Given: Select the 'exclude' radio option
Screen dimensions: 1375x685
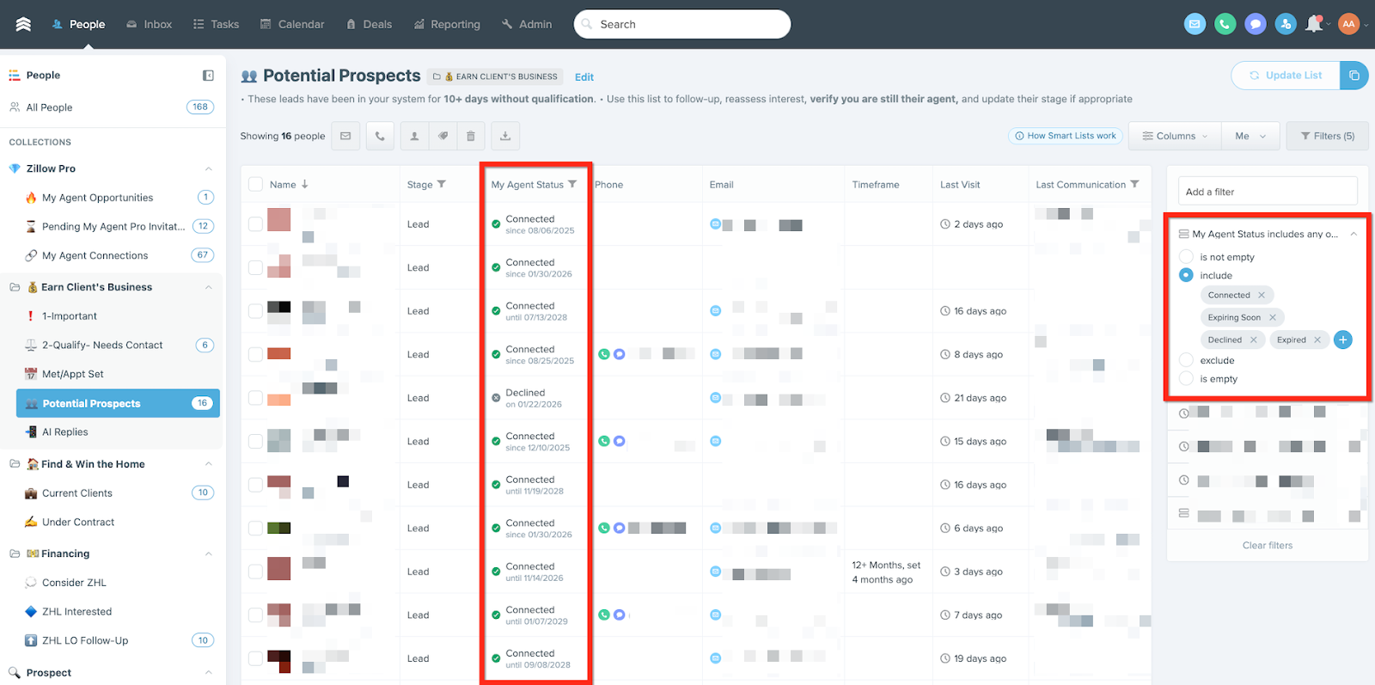Looking at the screenshot, I should (x=1186, y=360).
